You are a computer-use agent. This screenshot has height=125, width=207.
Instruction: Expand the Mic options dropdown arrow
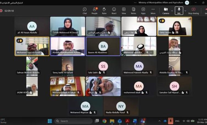(185, 11)
